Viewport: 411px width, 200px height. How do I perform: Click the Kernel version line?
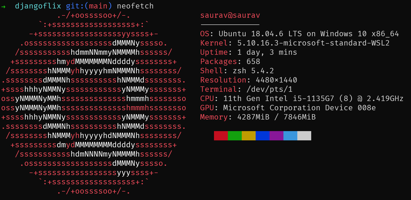click(295, 43)
